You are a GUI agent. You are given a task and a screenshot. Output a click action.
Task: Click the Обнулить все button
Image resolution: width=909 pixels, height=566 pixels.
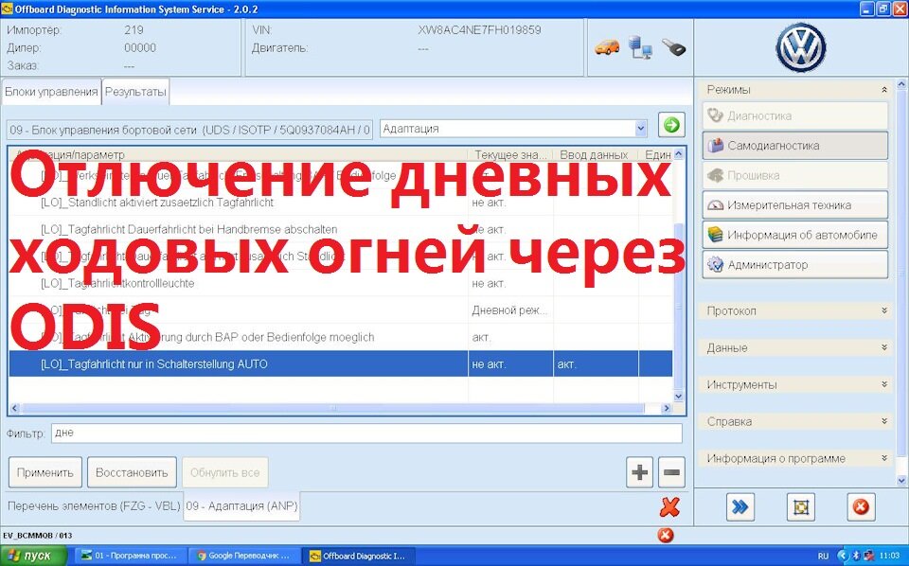pyautogui.click(x=225, y=472)
